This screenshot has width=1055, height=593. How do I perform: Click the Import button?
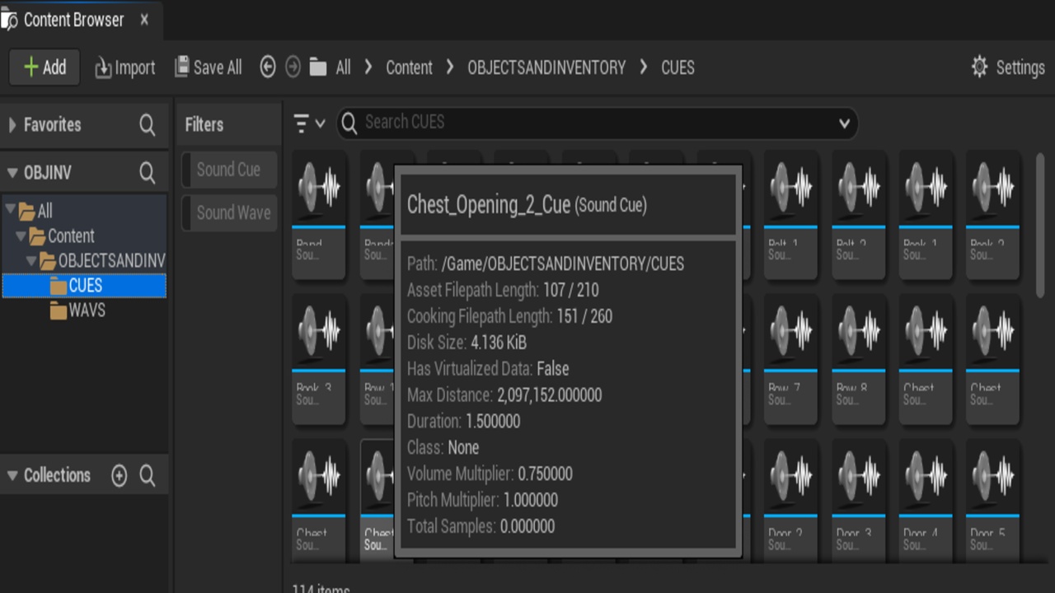(125, 68)
